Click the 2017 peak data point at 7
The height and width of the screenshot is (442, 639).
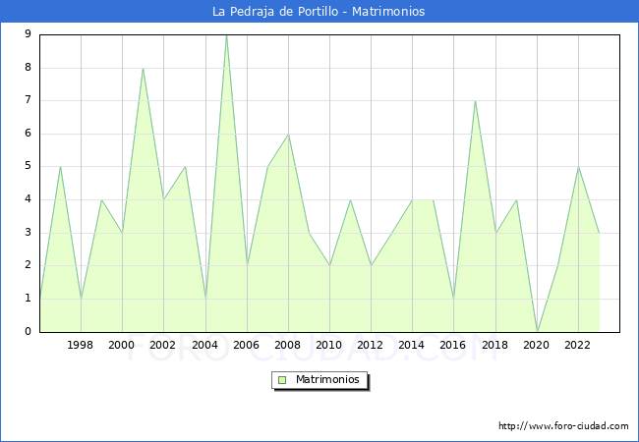pos(475,101)
